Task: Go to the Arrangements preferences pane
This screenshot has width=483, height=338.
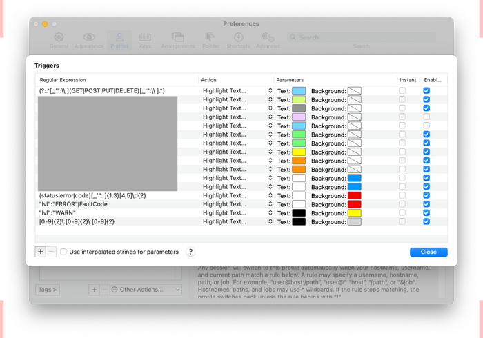Action: tap(178, 40)
